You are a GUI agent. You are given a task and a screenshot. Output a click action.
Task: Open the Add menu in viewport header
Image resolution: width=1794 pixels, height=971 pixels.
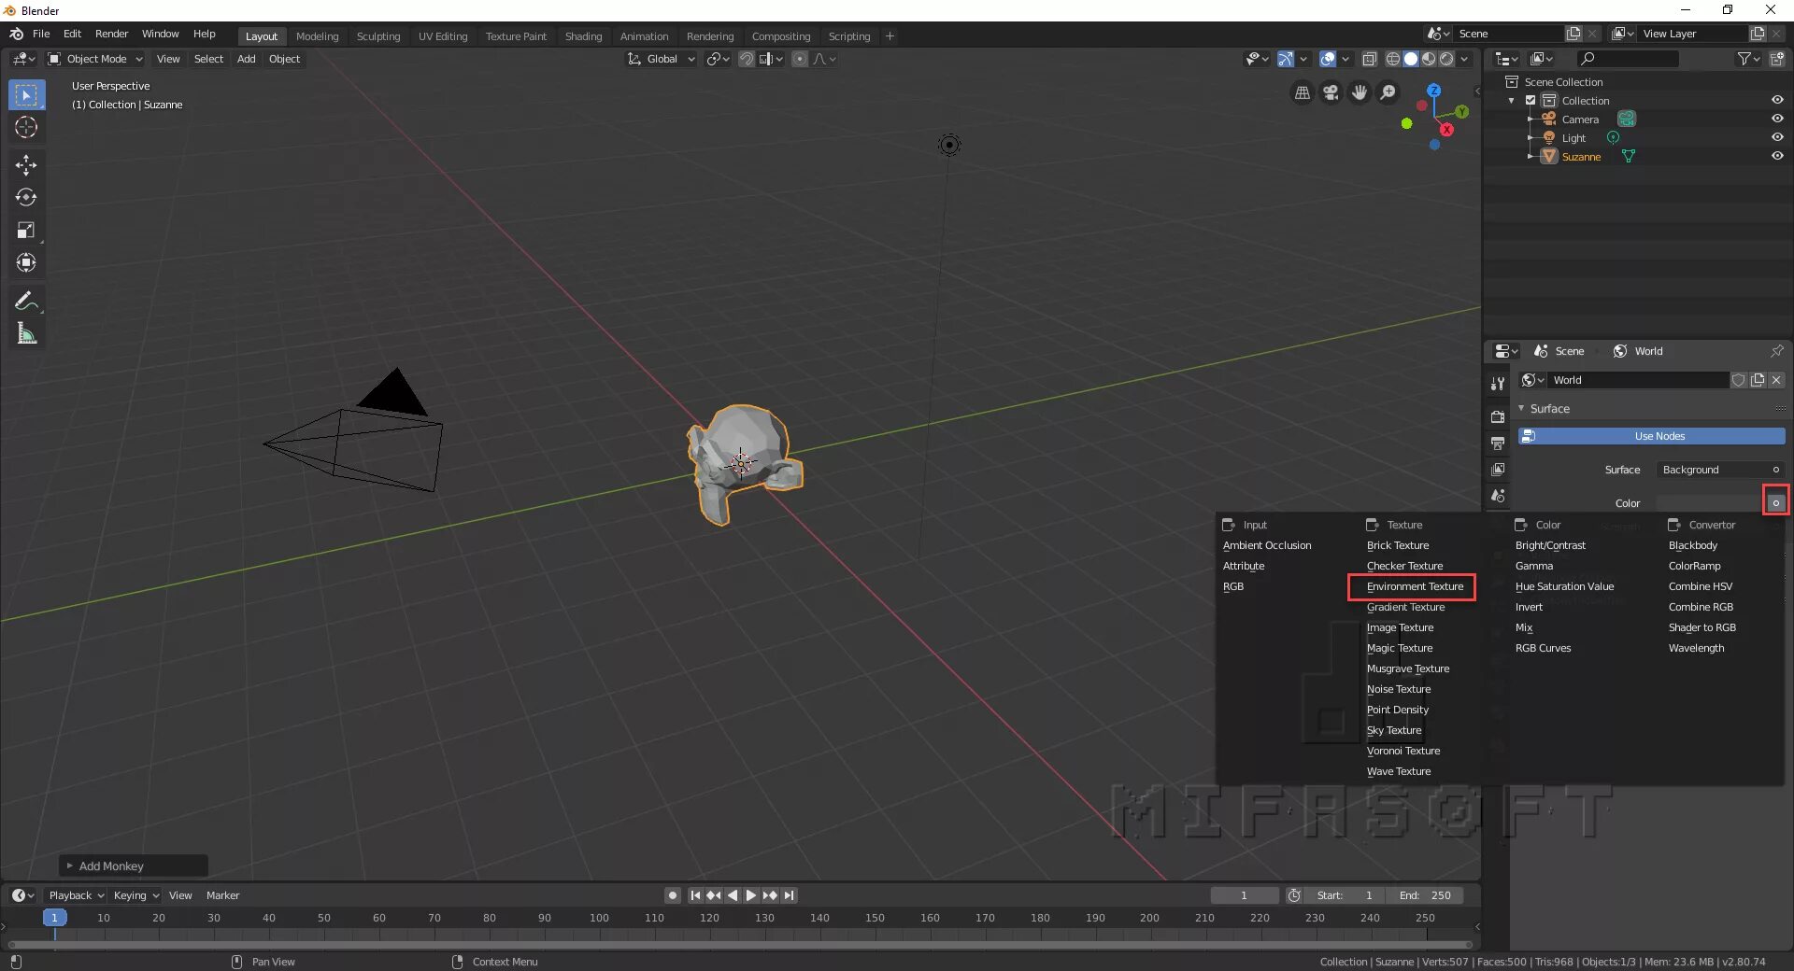246,59
